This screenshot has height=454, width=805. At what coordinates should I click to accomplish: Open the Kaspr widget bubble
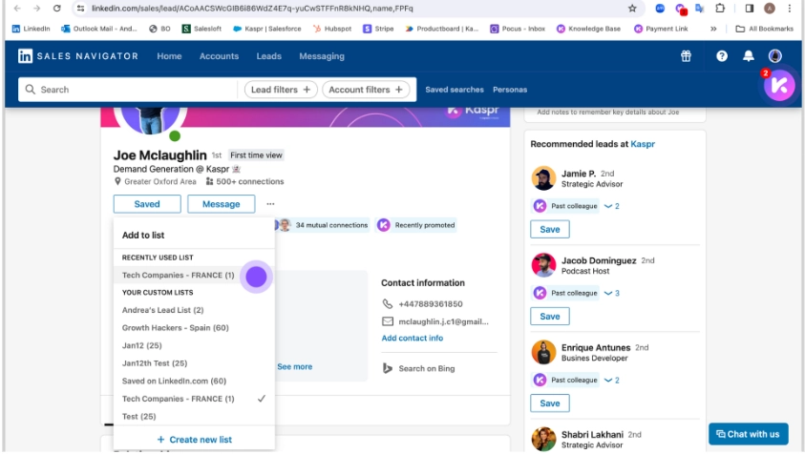click(779, 86)
